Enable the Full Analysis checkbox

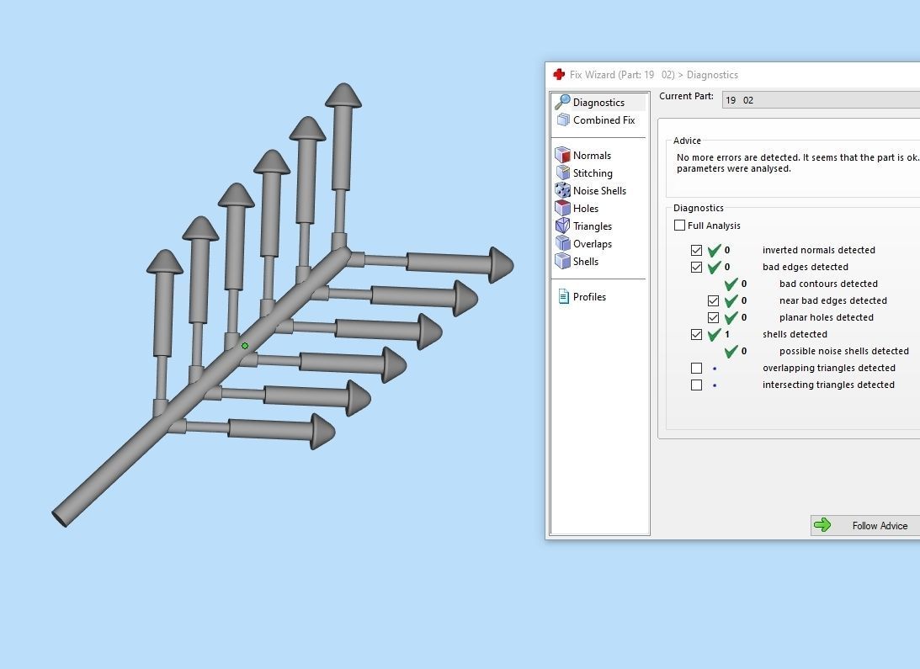679,226
